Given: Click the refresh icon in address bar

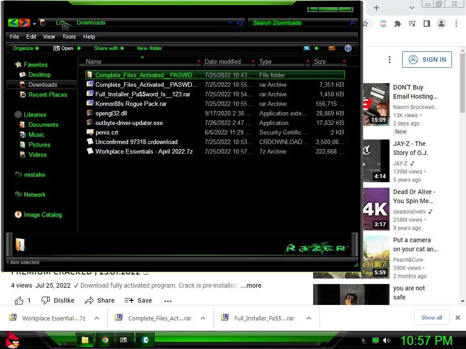Looking at the screenshot, I should 240,23.
